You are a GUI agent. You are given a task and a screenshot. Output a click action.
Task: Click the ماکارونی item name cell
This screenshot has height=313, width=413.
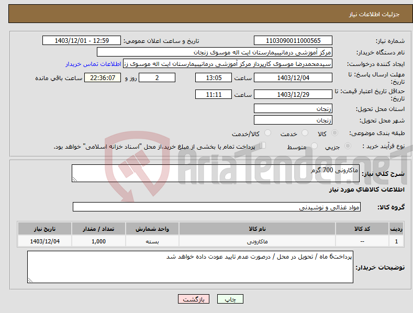(257, 241)
